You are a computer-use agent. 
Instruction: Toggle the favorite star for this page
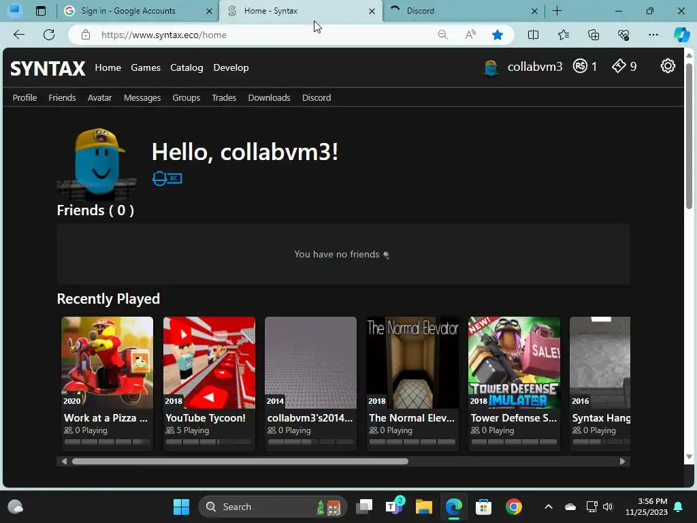pos(498,35)
